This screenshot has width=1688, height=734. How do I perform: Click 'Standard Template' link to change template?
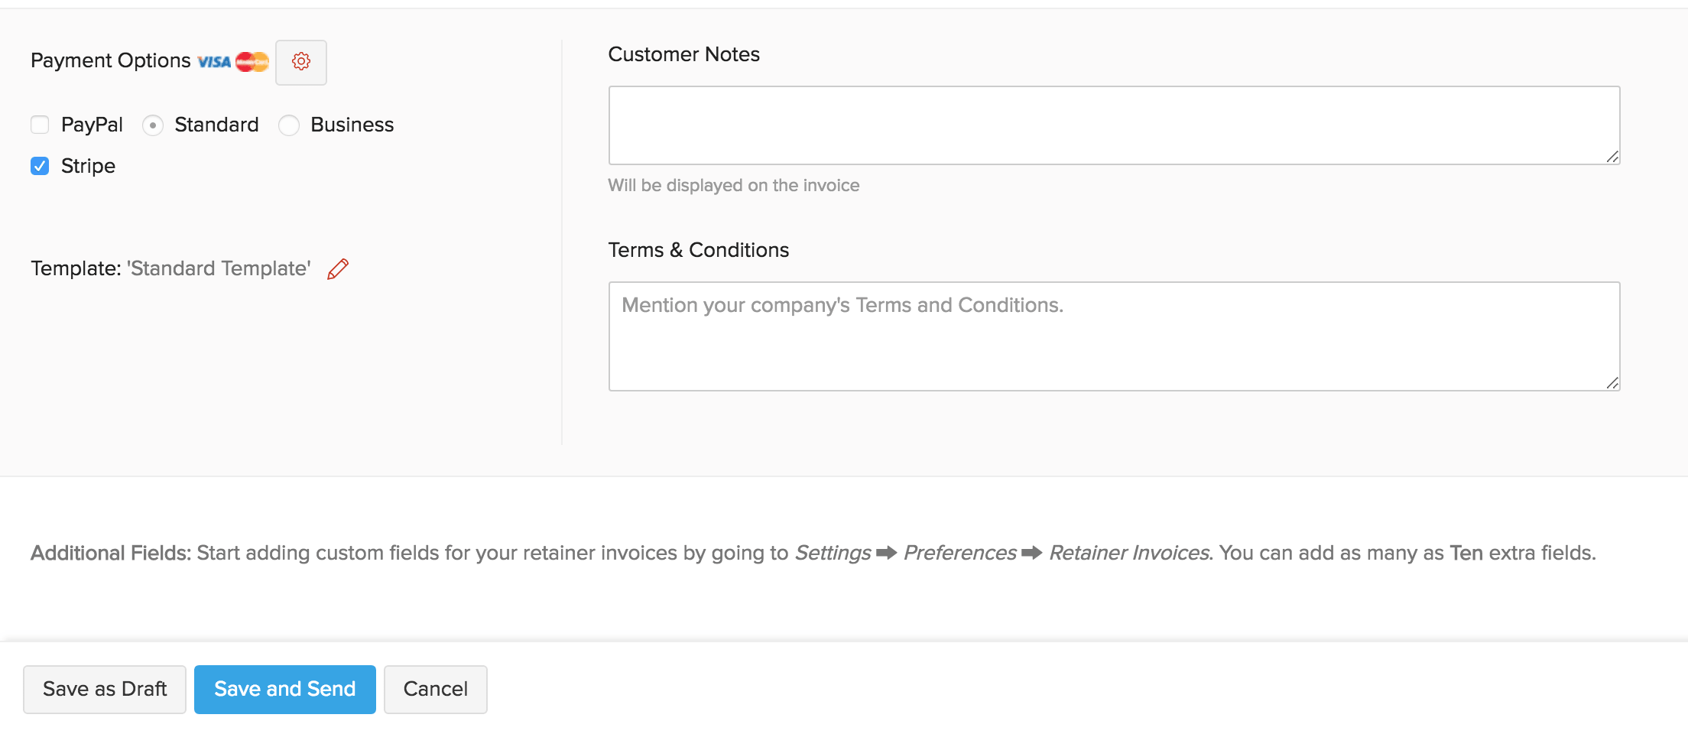(219, 268)
